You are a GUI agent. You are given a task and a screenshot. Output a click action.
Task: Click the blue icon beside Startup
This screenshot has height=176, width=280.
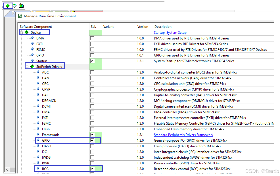(x=32, y=60)
